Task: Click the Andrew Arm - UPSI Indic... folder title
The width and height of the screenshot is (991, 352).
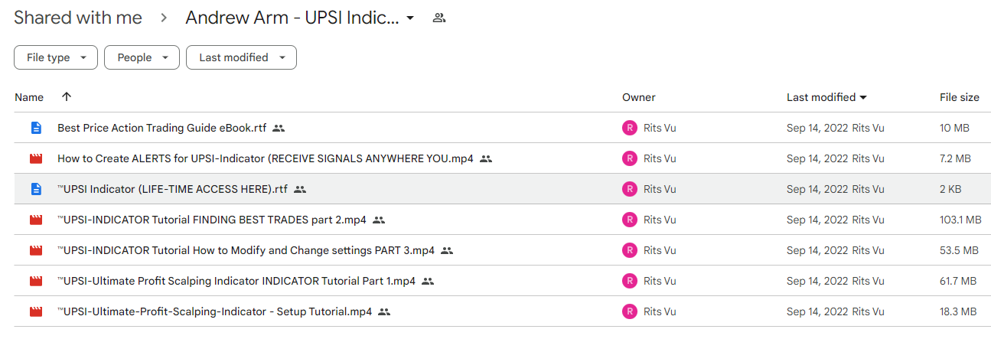Action: click(292, 18)
